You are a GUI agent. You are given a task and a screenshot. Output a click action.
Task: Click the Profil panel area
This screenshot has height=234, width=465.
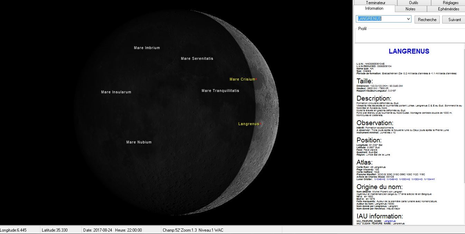pyautogui.click(x=410, y=36)
